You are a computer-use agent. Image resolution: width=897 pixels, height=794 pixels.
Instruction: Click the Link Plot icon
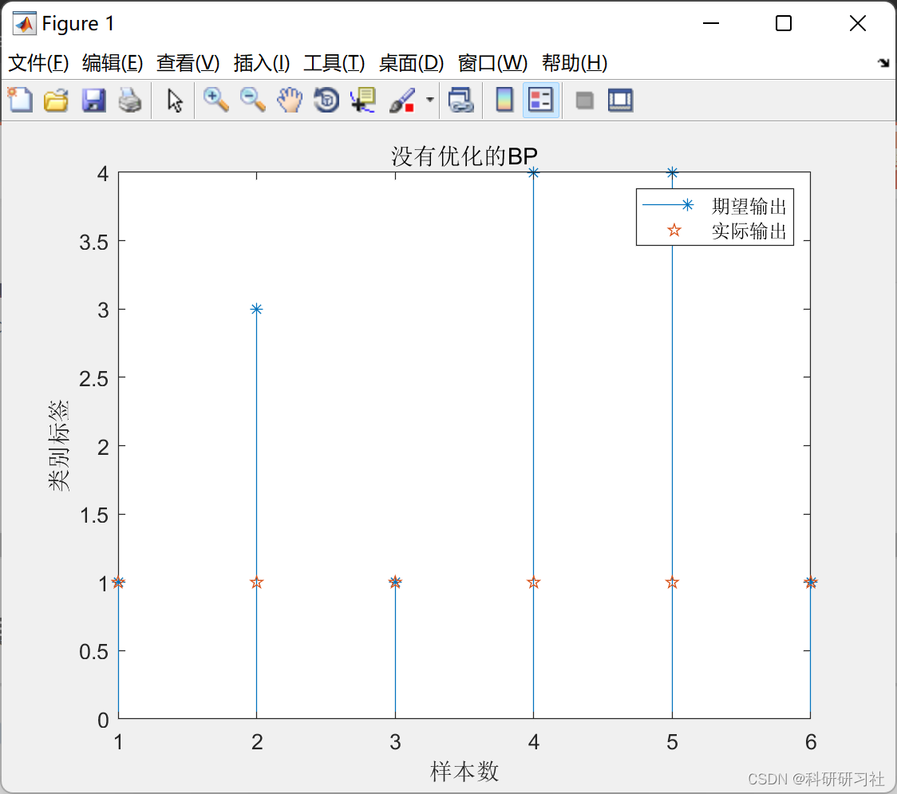click(460, 100)
